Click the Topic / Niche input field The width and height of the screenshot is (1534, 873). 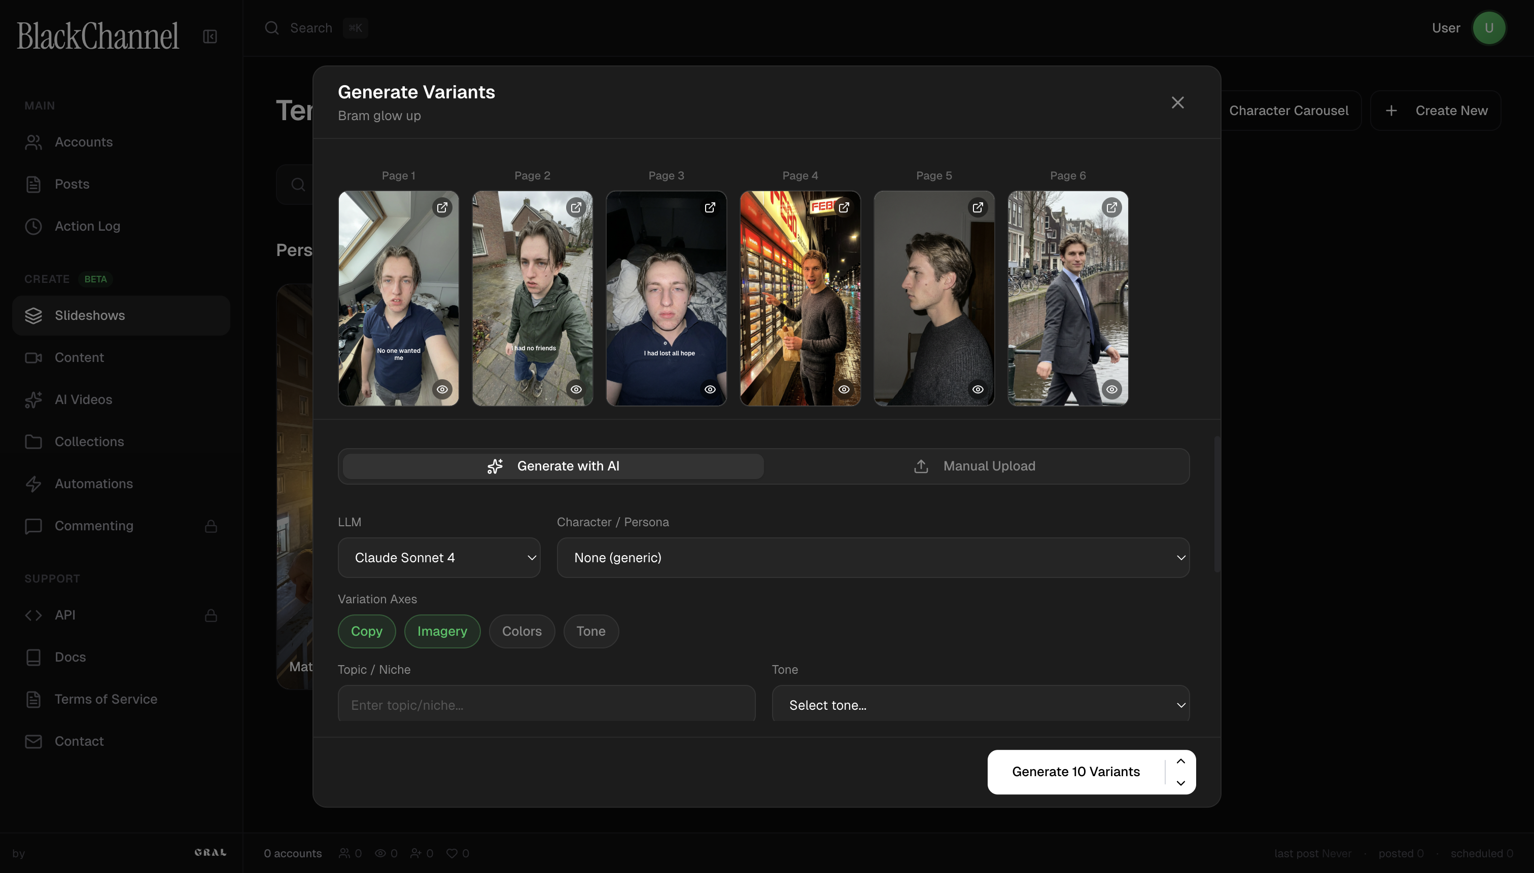[546, 705]
